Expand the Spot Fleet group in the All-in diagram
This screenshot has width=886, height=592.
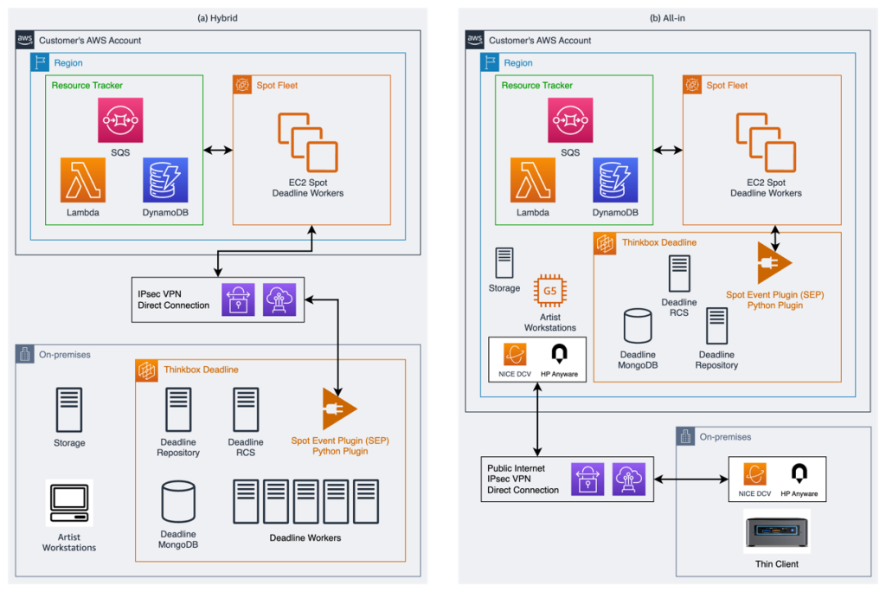tap(692, 85)
